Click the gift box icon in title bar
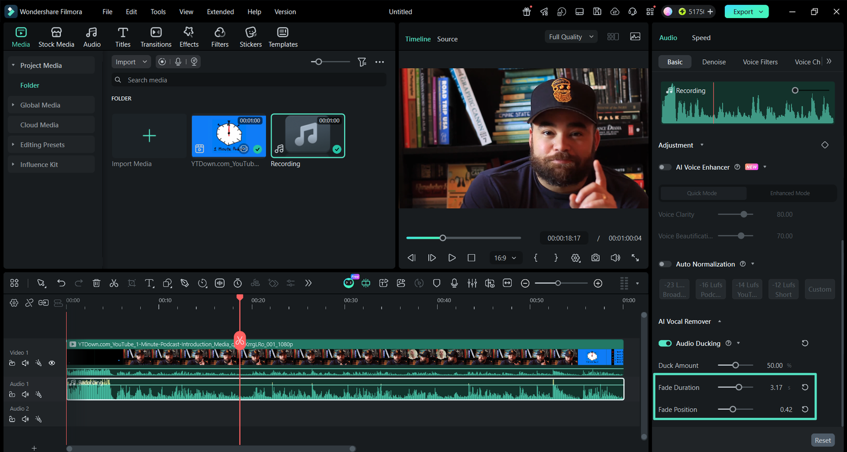Image resolution: width=847 pixels, height=452 pixels. click(527, 12)
